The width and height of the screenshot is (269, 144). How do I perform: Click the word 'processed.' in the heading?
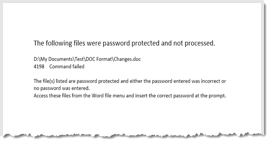click(x=200, y=43)
